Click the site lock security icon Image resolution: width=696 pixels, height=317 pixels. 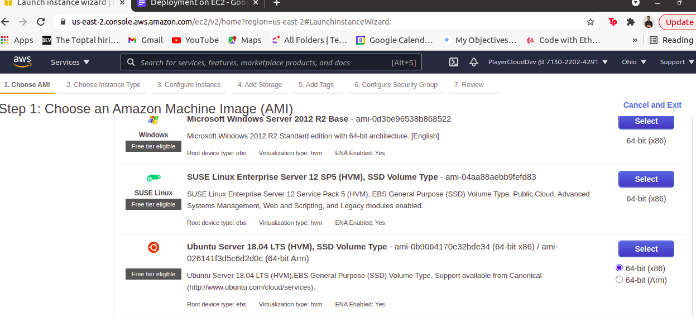coord(62,22)
